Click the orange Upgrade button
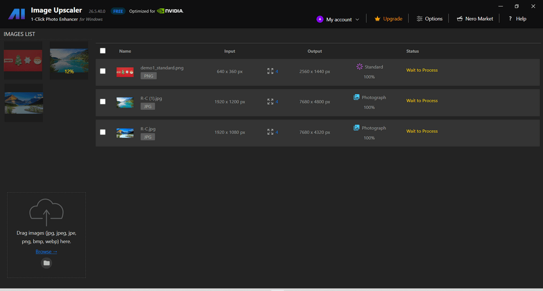Image resolution: width=543 pixels, height=291 pixels. point(388,19)
